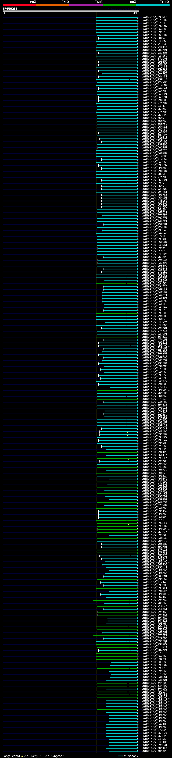Select the UniRef100_Q7XY16 label
This screenshot has height=758, width=172.
click(154, 331)
